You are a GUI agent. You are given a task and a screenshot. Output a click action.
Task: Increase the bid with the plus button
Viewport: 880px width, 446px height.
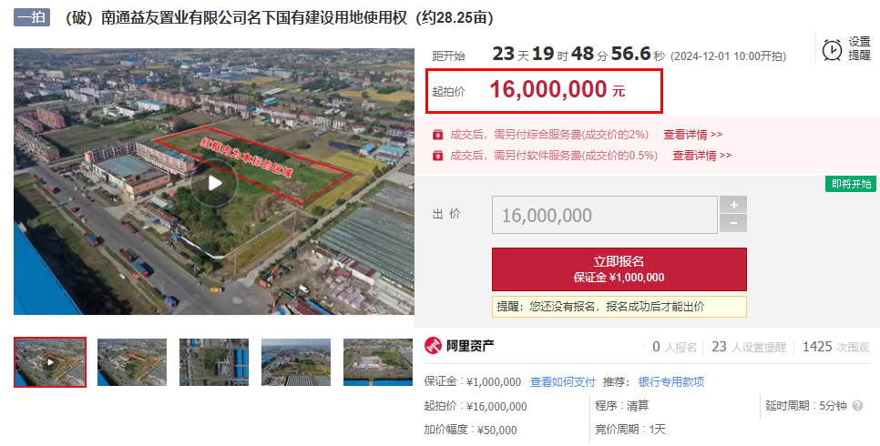pyautogui.click(x=733, y=204)
